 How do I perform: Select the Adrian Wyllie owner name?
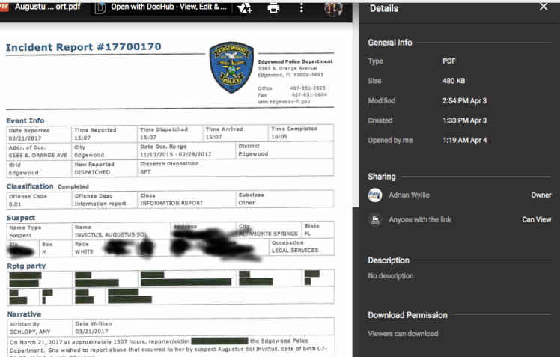point(410,195)
